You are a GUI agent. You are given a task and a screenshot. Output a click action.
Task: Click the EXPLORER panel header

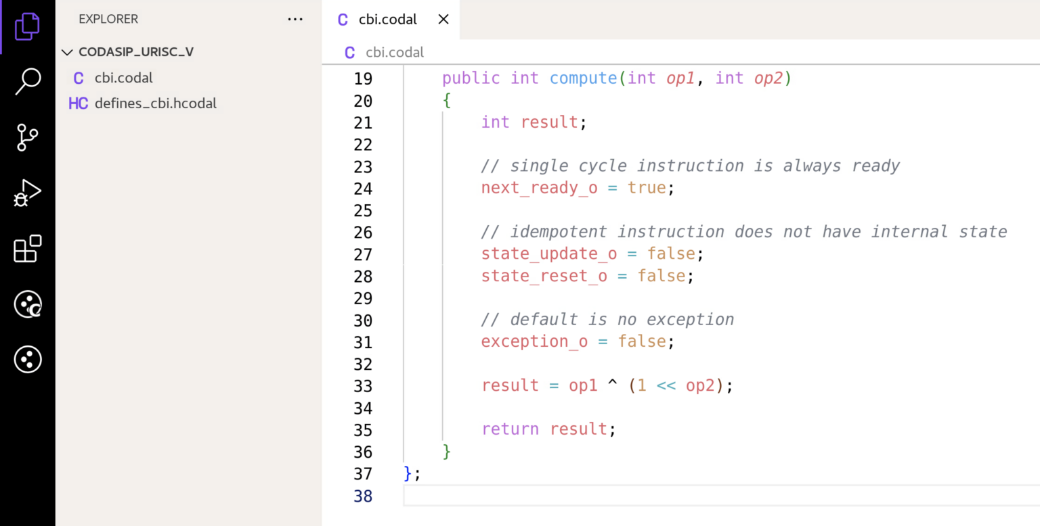tap(108, 19)
